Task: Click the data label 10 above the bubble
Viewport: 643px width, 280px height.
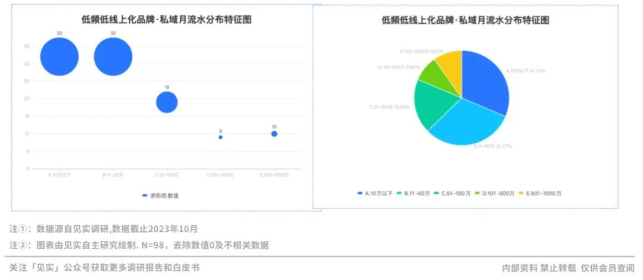Action: click(x=274, y=127)
